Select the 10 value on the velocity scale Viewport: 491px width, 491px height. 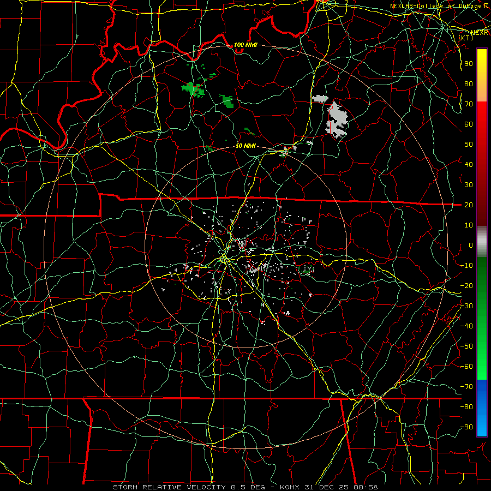pyautogui.click(x=469, y=225)
